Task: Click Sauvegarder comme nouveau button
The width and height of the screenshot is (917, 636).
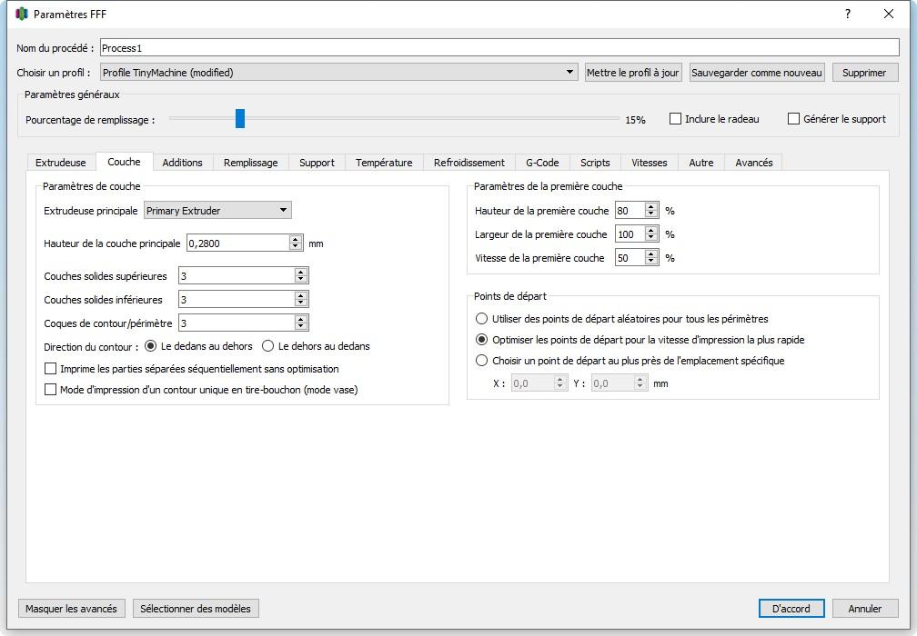Action: [x=756, y=73]
